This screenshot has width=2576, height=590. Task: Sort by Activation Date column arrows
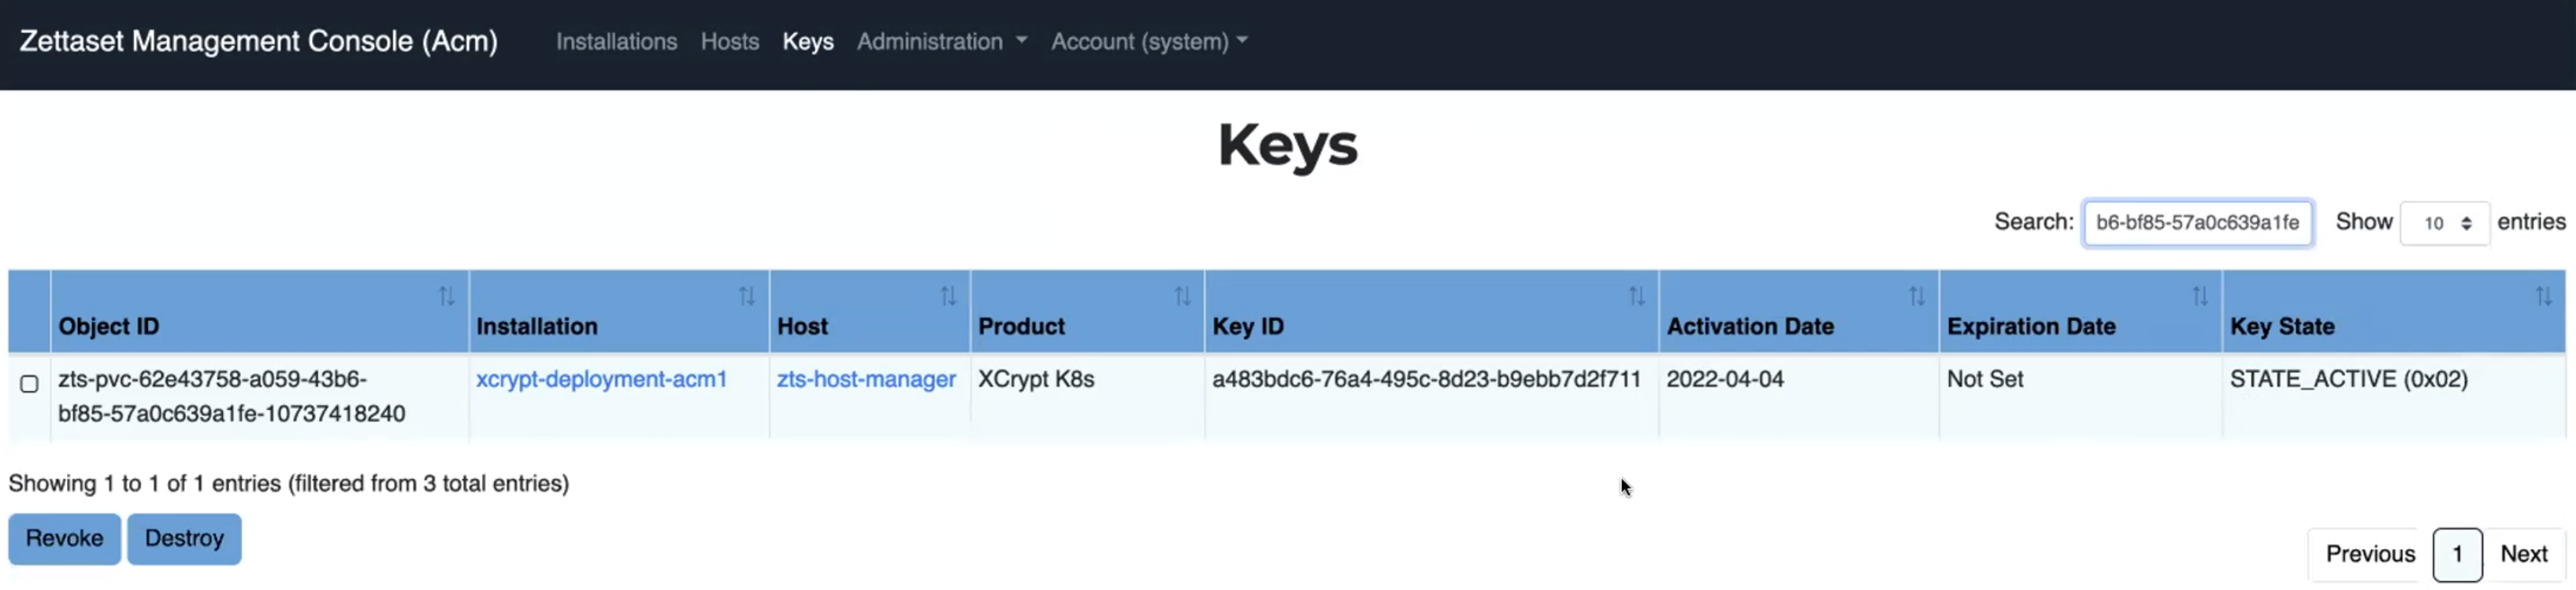[1916, 297]
